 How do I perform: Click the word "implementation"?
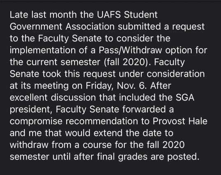tap(43, 51)
